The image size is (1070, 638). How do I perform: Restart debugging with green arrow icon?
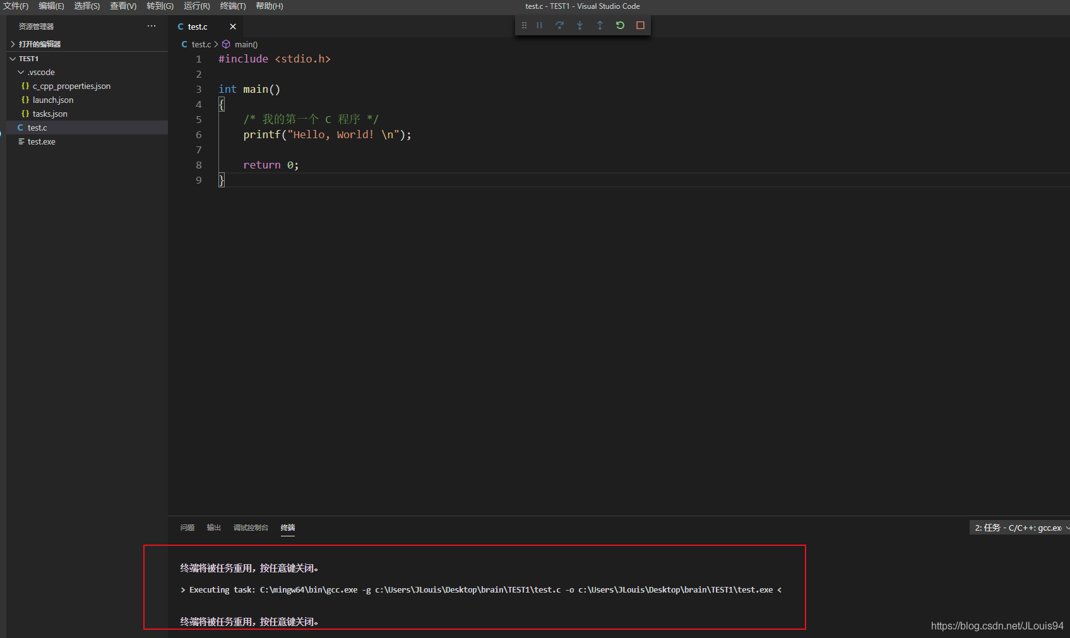click(620, 25)
